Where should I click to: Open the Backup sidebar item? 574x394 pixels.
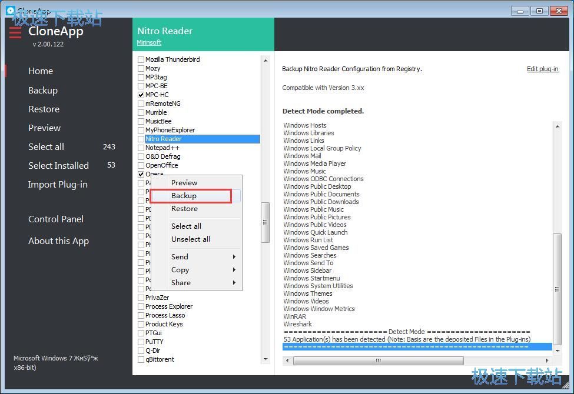43,91
